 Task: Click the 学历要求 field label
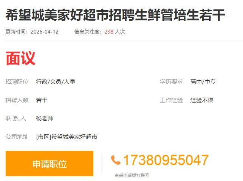click(172, 81)
